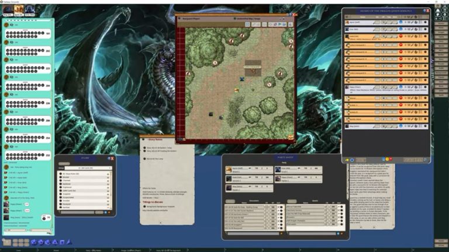Open the right chat dropdown above chat entry

40,230
